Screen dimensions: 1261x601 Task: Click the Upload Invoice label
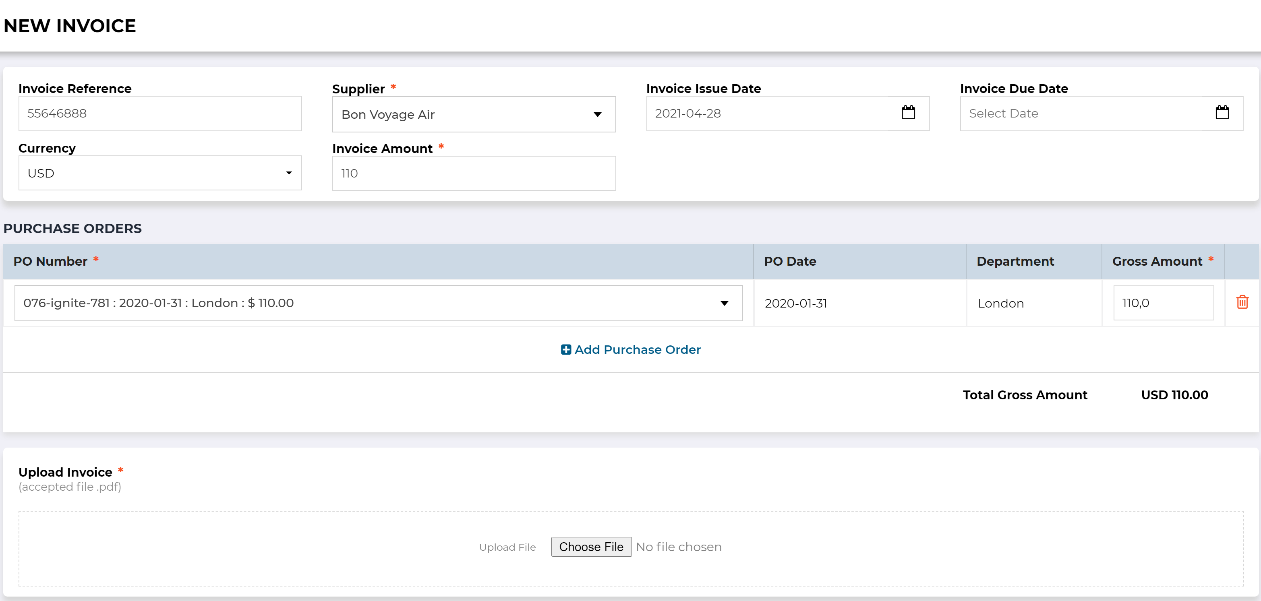[65, 472]
